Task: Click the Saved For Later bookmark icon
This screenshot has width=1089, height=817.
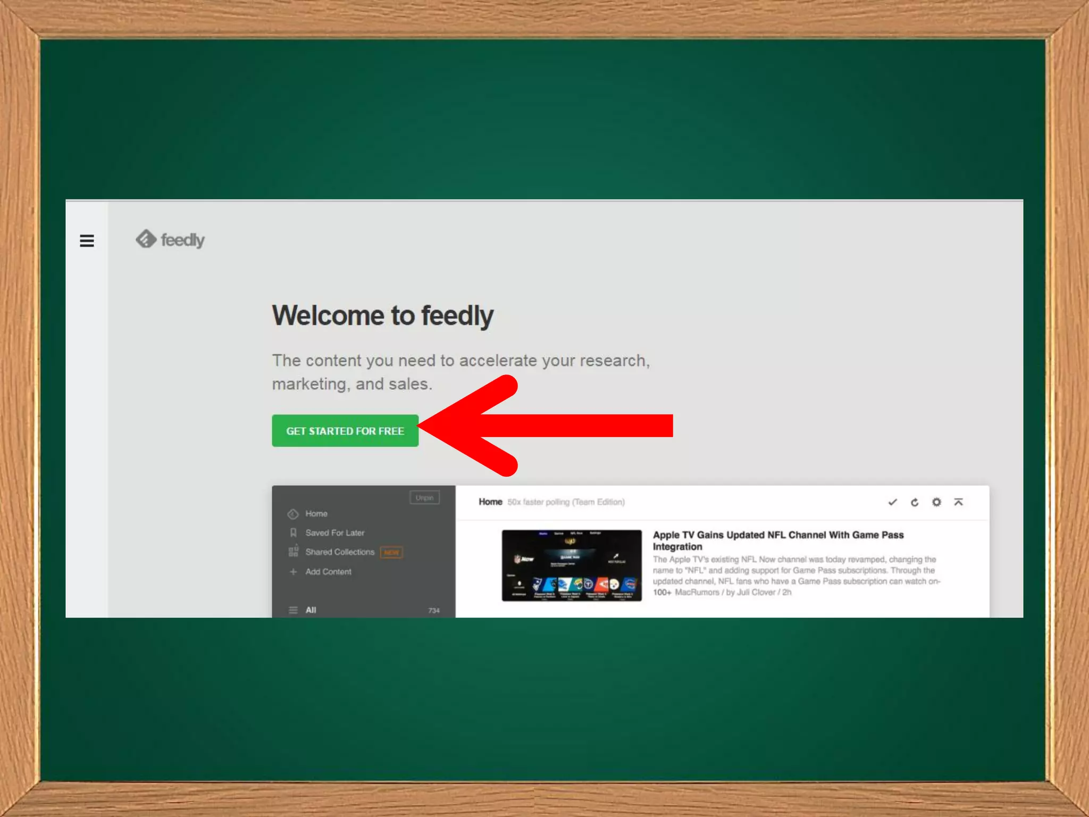Action: click(x=293, y=532)
